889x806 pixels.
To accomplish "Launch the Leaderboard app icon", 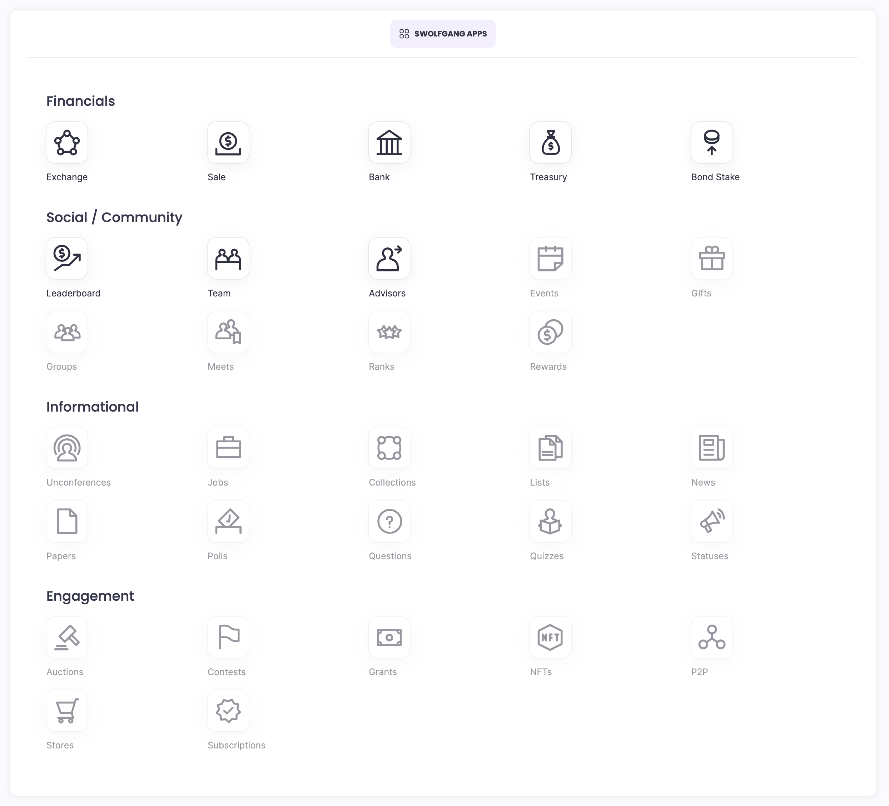I will (x=67, y=259).
